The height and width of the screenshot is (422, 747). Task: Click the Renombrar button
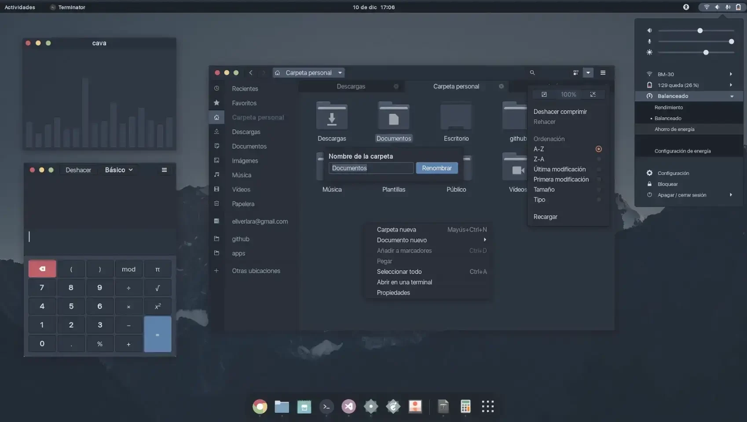pos(436,167)
